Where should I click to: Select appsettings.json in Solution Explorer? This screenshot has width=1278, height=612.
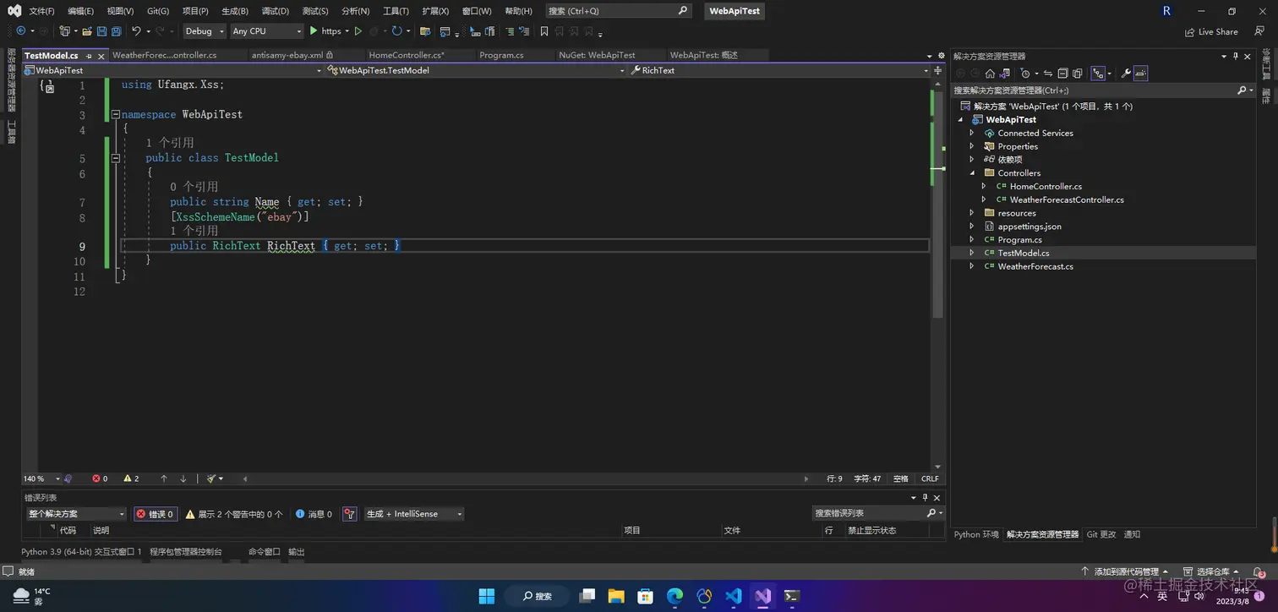coord(1029,227)
